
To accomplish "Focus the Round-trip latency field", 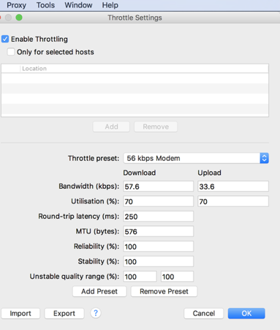I will click(159, 217).
